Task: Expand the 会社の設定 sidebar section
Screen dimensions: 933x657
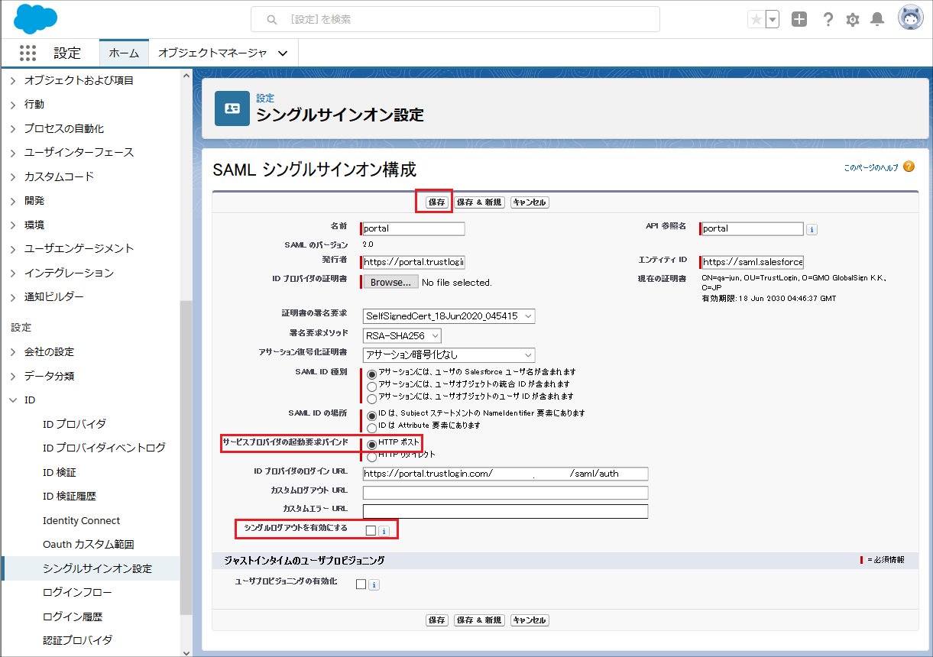Action: (13, 351)
